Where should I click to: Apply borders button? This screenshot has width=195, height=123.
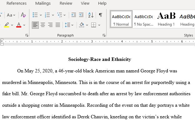point(93,25)
